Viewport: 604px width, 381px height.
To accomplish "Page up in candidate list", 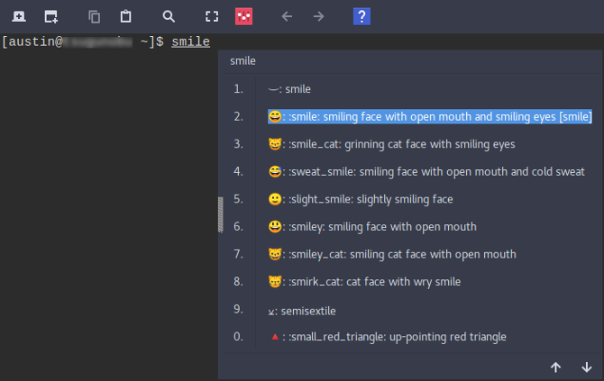I will (x=555, y=367).
